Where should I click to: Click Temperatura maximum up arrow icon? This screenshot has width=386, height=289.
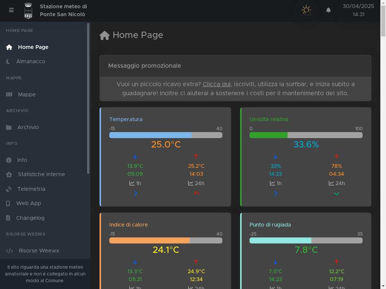click(x=196, y=157)
